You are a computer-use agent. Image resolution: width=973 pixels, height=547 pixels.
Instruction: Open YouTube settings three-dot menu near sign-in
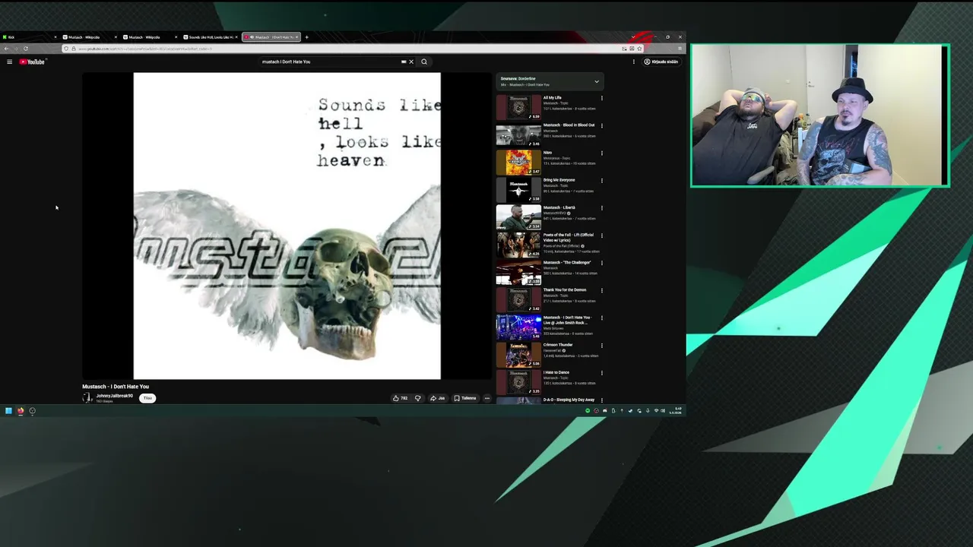click(633, 62)
